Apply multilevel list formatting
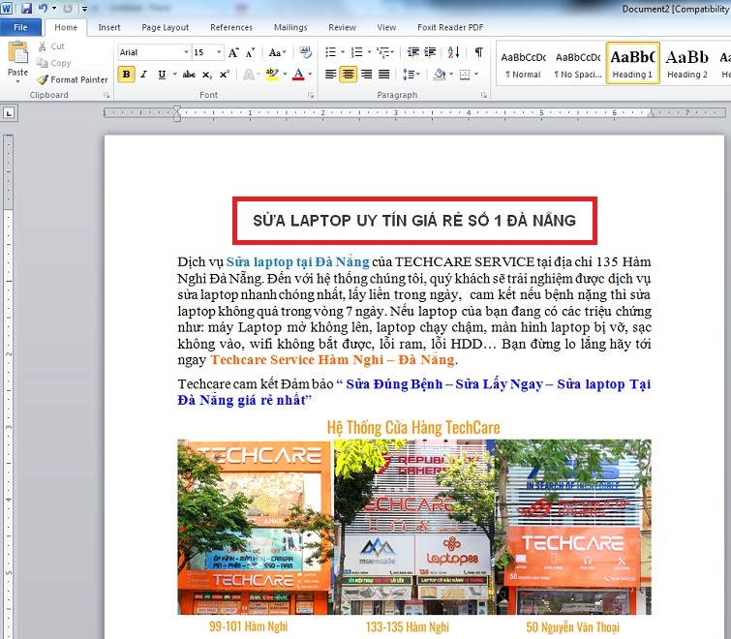 383,52
